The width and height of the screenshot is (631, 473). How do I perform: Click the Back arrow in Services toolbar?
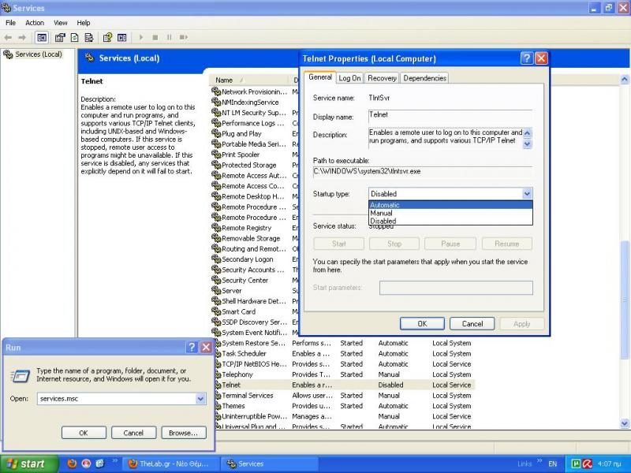(8, 37)
